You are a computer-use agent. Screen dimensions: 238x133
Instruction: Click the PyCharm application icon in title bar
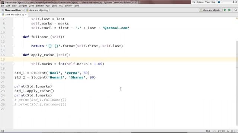(3, 3)
